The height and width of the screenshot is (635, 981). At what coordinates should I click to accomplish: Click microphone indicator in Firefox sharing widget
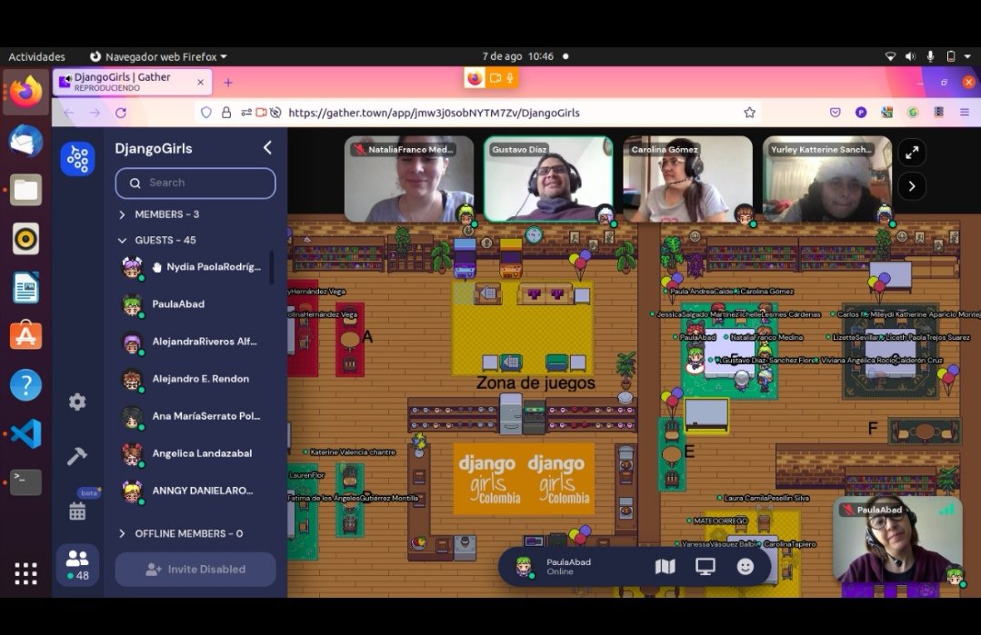pyautogui.click(x=511, y=78)
